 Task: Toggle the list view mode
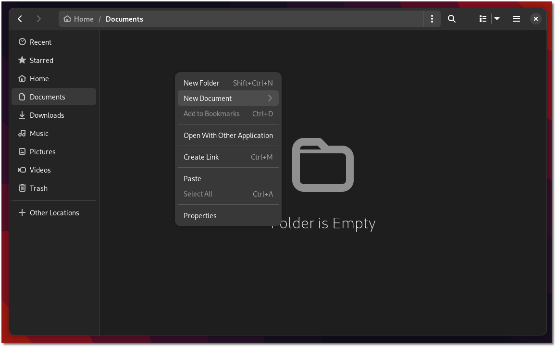coord(483,19)
